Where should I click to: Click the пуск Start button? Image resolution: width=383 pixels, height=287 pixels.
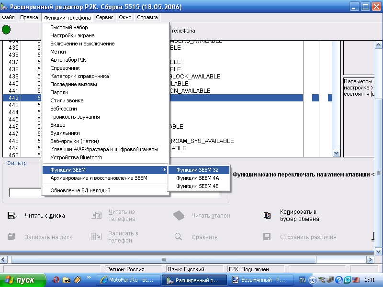click(23, 280)
